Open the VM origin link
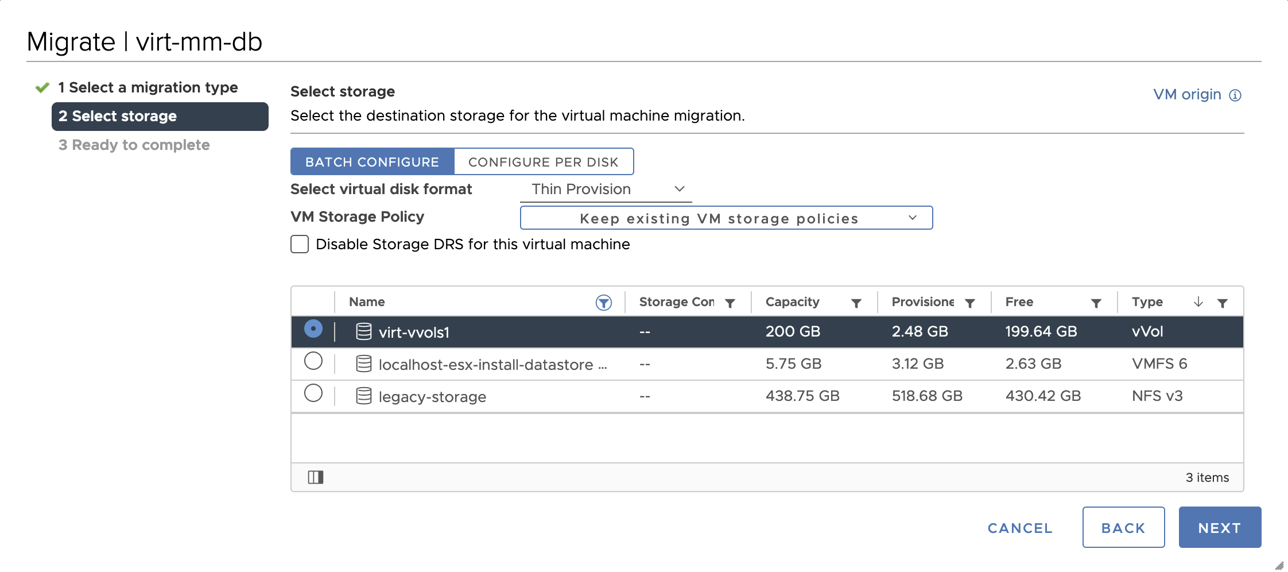1288x572 pixels. [1187, 95]
